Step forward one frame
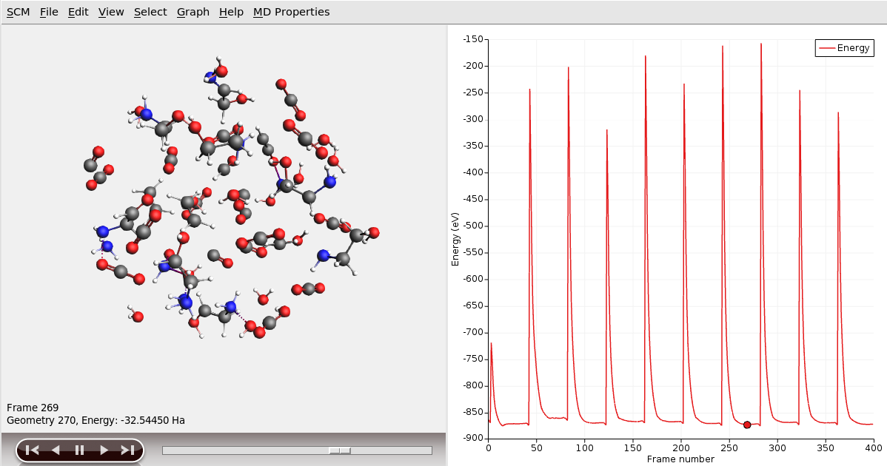 [x=104, y=450]
